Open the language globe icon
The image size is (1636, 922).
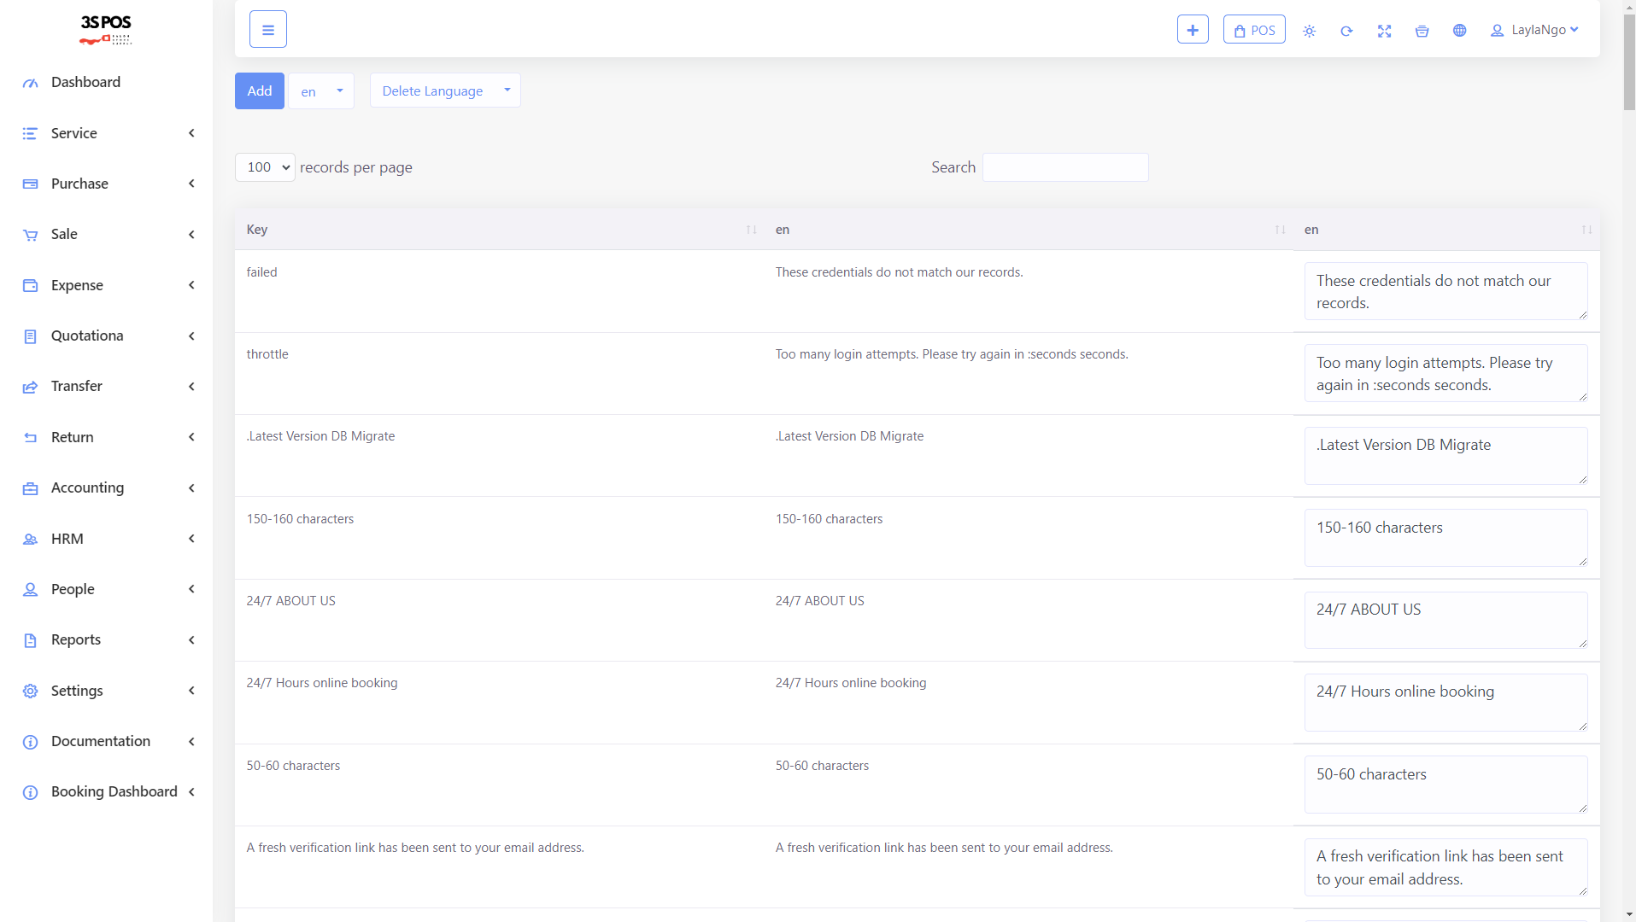[x=1459, y=31]
